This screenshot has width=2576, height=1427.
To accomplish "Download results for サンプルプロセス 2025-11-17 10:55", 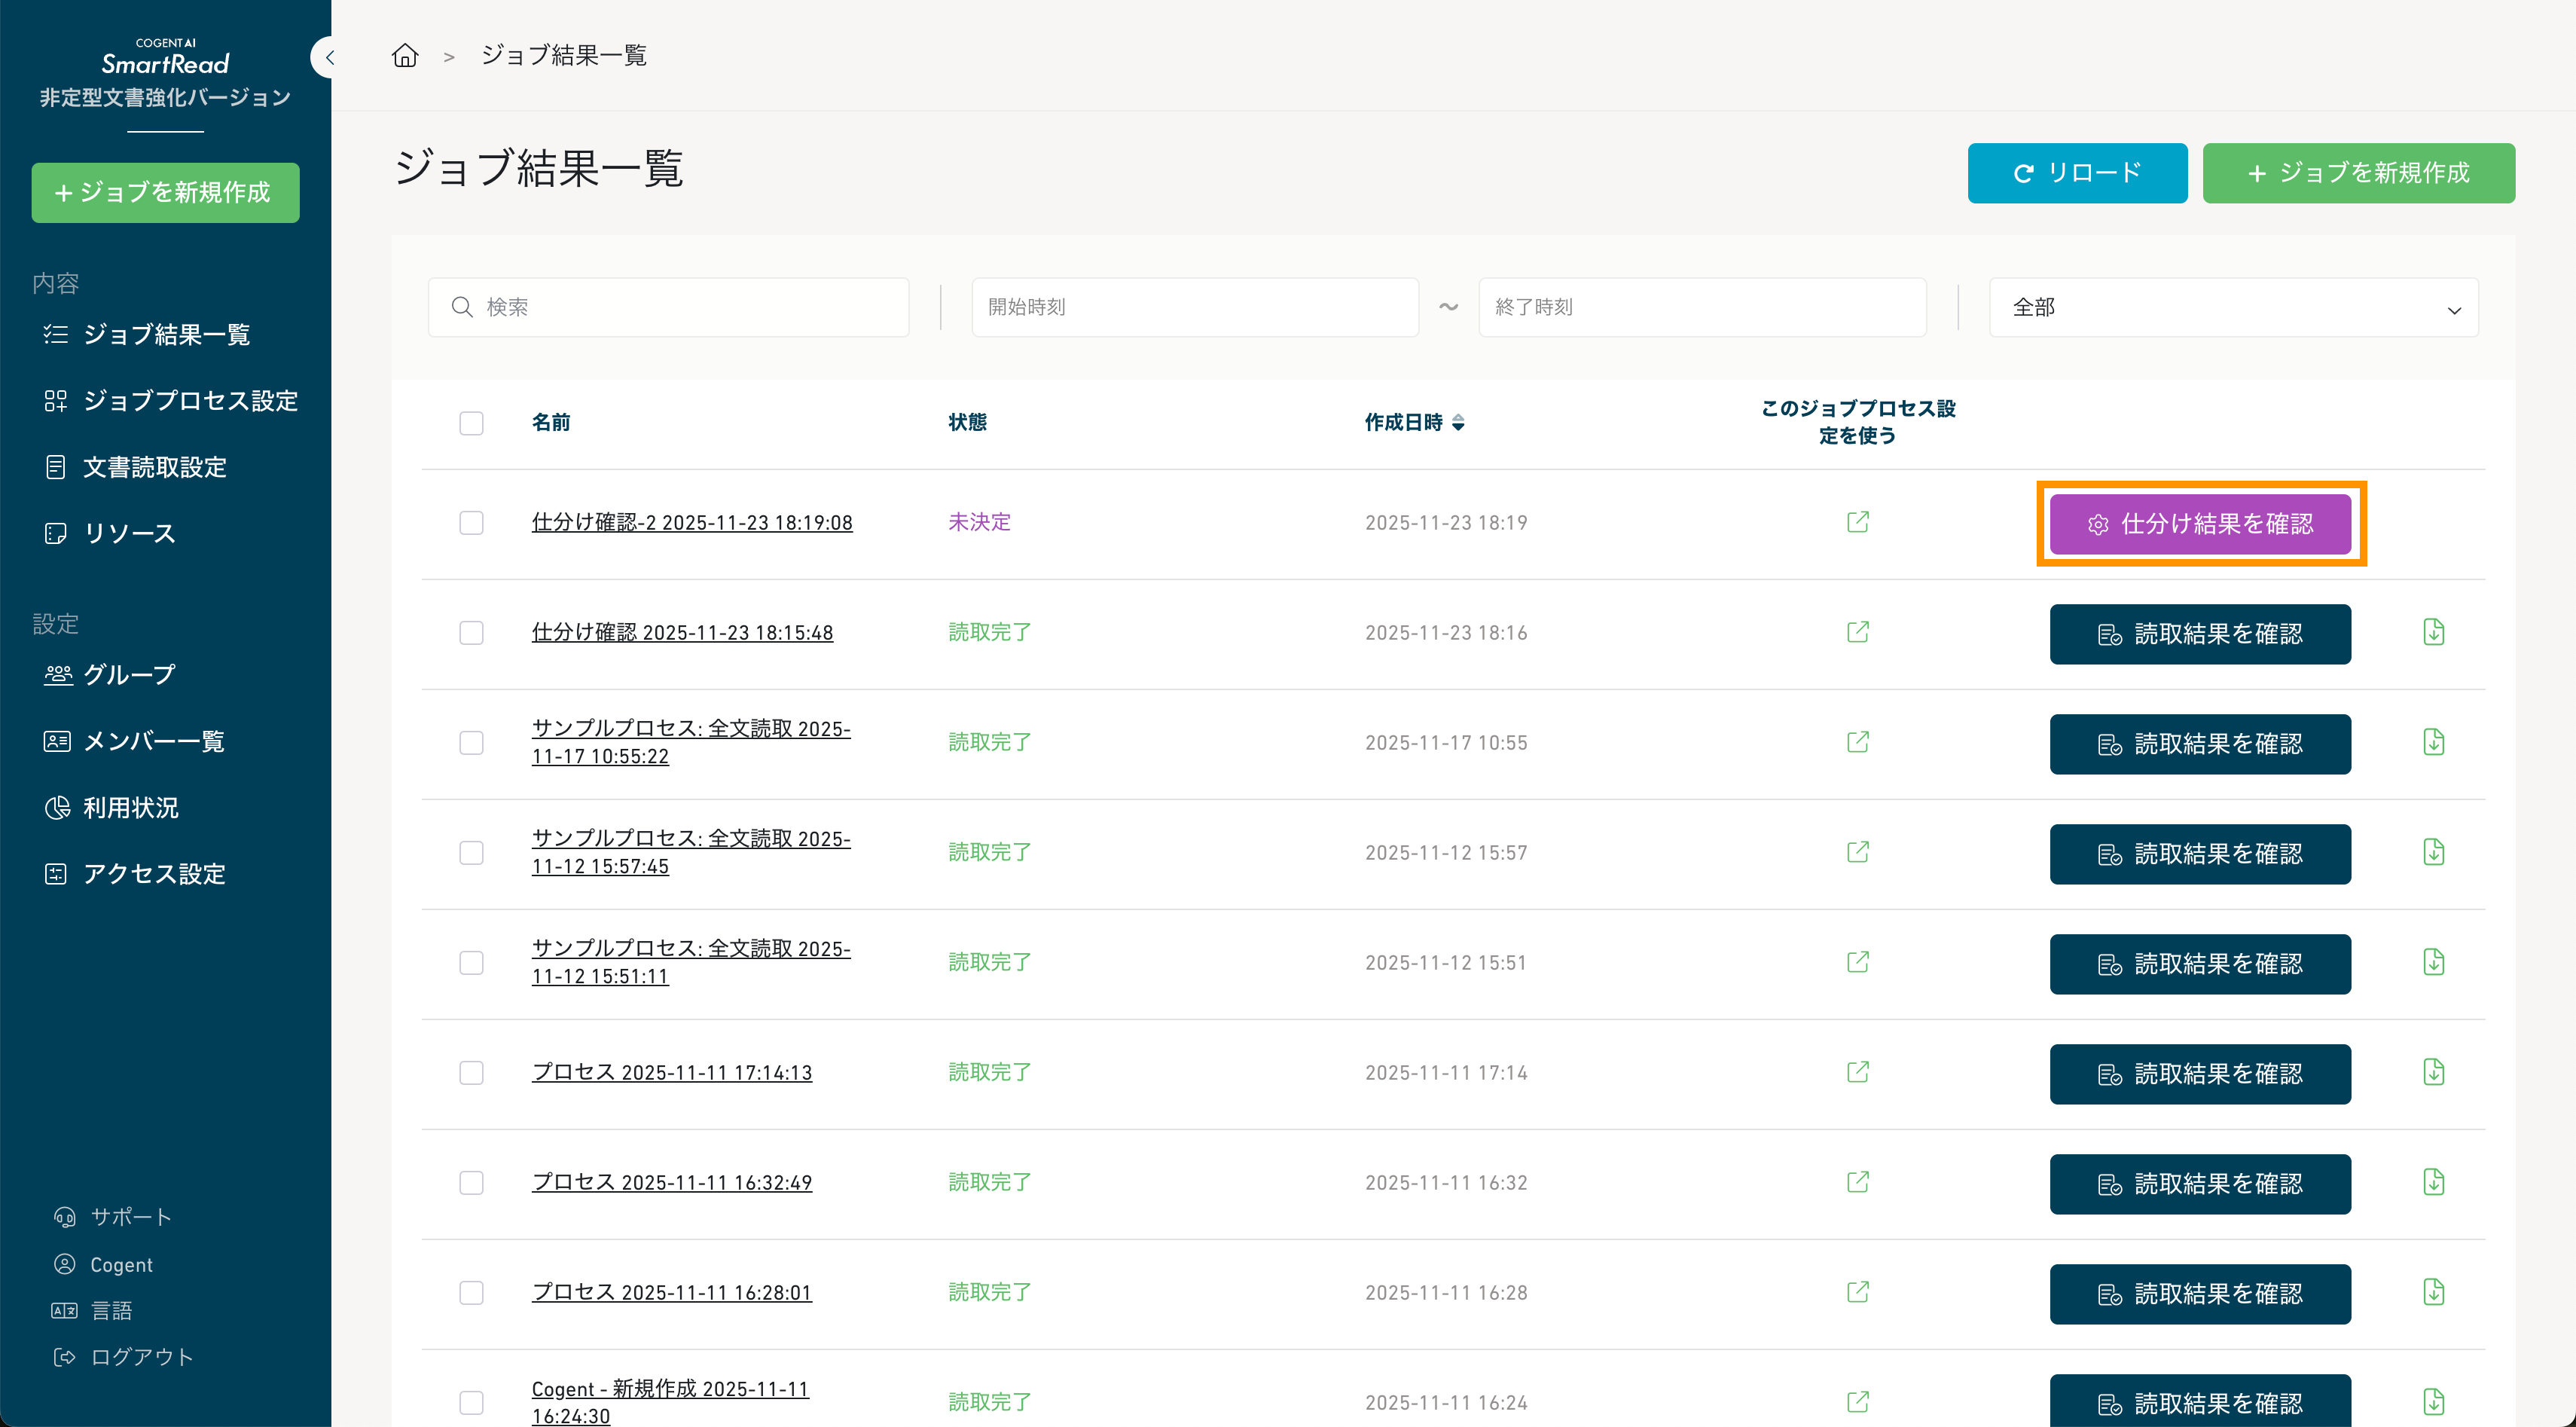I will [x=2433, y=742].
